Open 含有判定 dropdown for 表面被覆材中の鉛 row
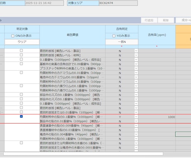Image resolution: width=191 pixels, height=158 pixels. click(136, 130)
